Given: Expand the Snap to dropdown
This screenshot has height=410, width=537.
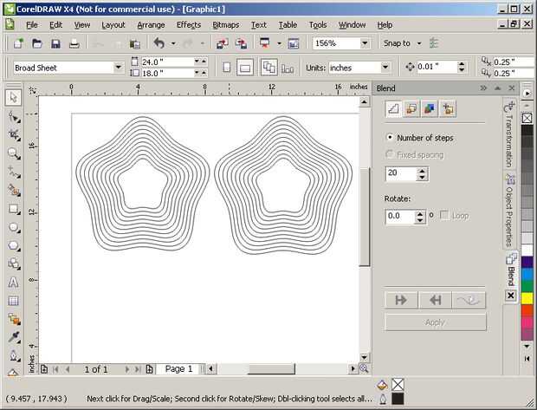Looking at the screenshot, I should point(419,43).
